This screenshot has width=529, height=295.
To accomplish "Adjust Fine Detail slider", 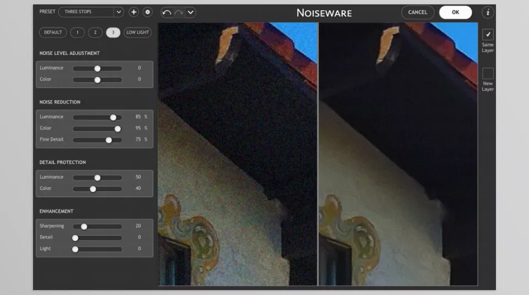I will pyautogui.click(x=98, y=140).
